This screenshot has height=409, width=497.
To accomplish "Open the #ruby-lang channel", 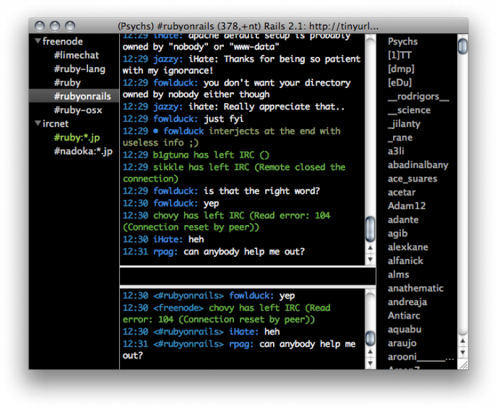I will [x=80, y=69].
